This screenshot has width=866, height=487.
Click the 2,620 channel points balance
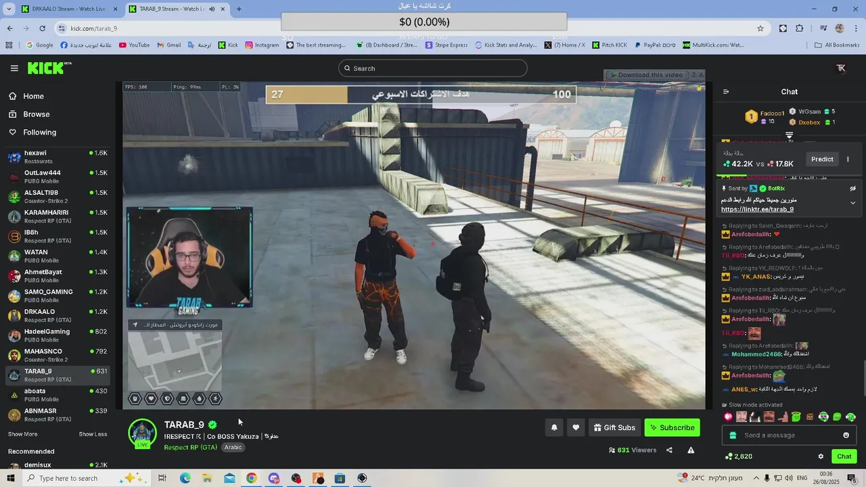(738, 457)
